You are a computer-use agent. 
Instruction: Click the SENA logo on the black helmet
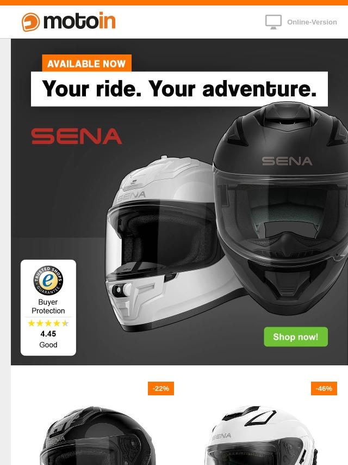287,161
